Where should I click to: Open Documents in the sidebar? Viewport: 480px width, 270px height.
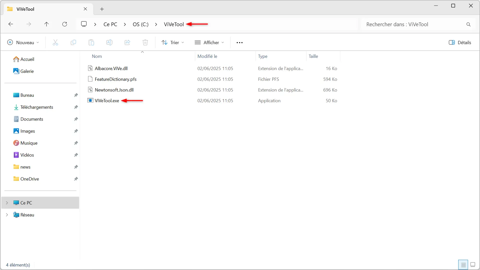(32, 119)
